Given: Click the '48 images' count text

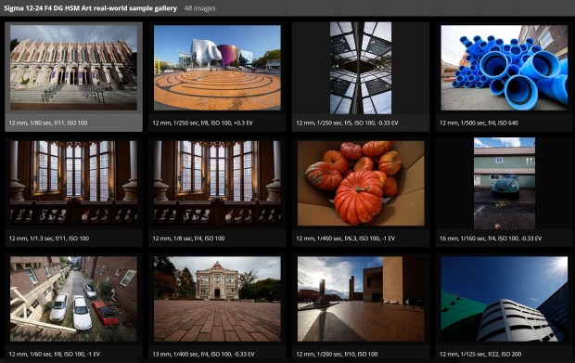Looking at the screenshot, I should 199,8.
